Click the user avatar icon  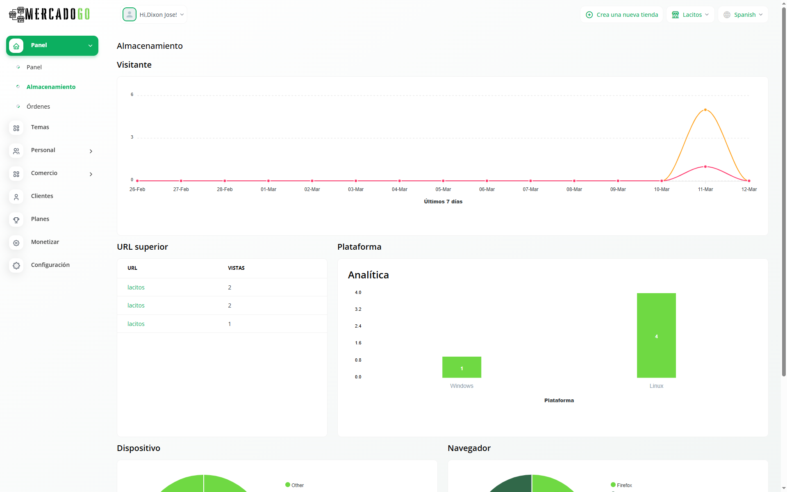pyautogui.click(x=130, y=14)
